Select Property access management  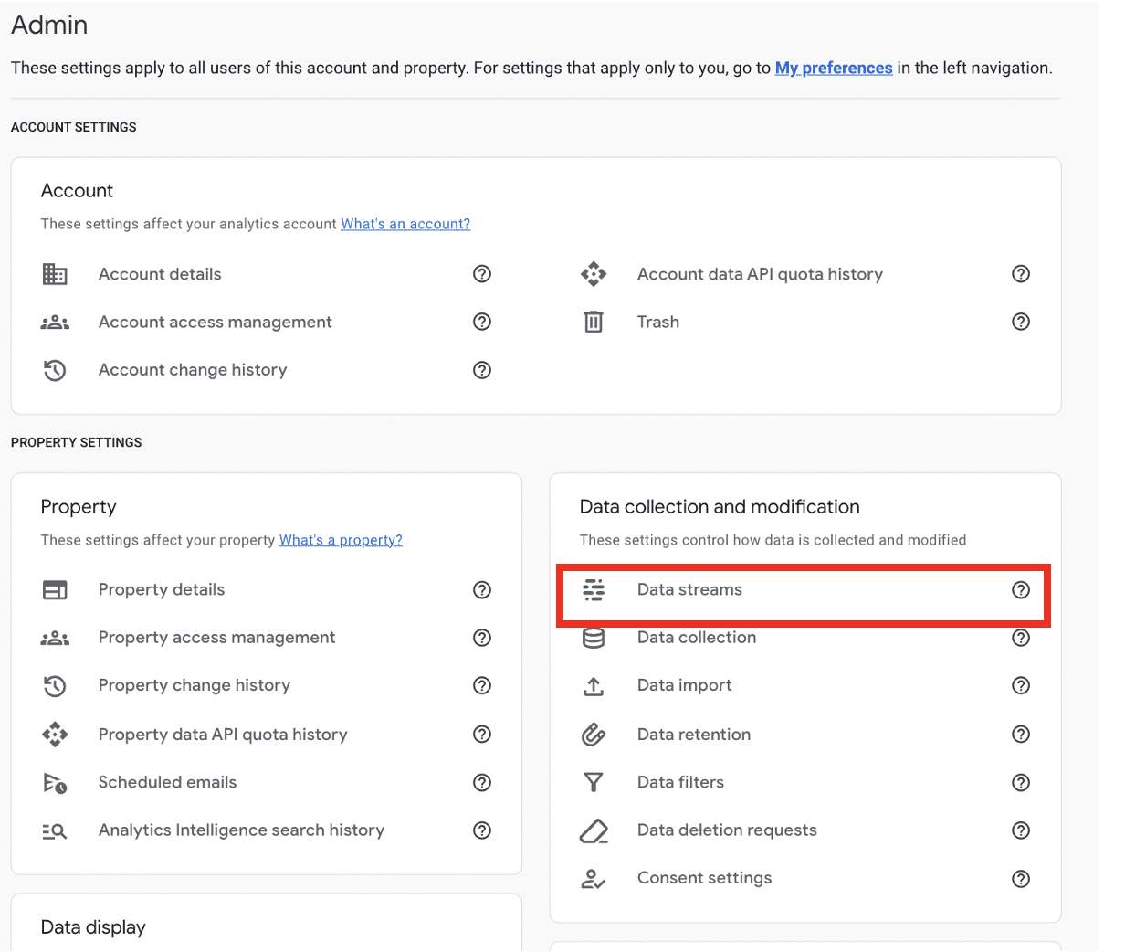(x=216, y=638)
